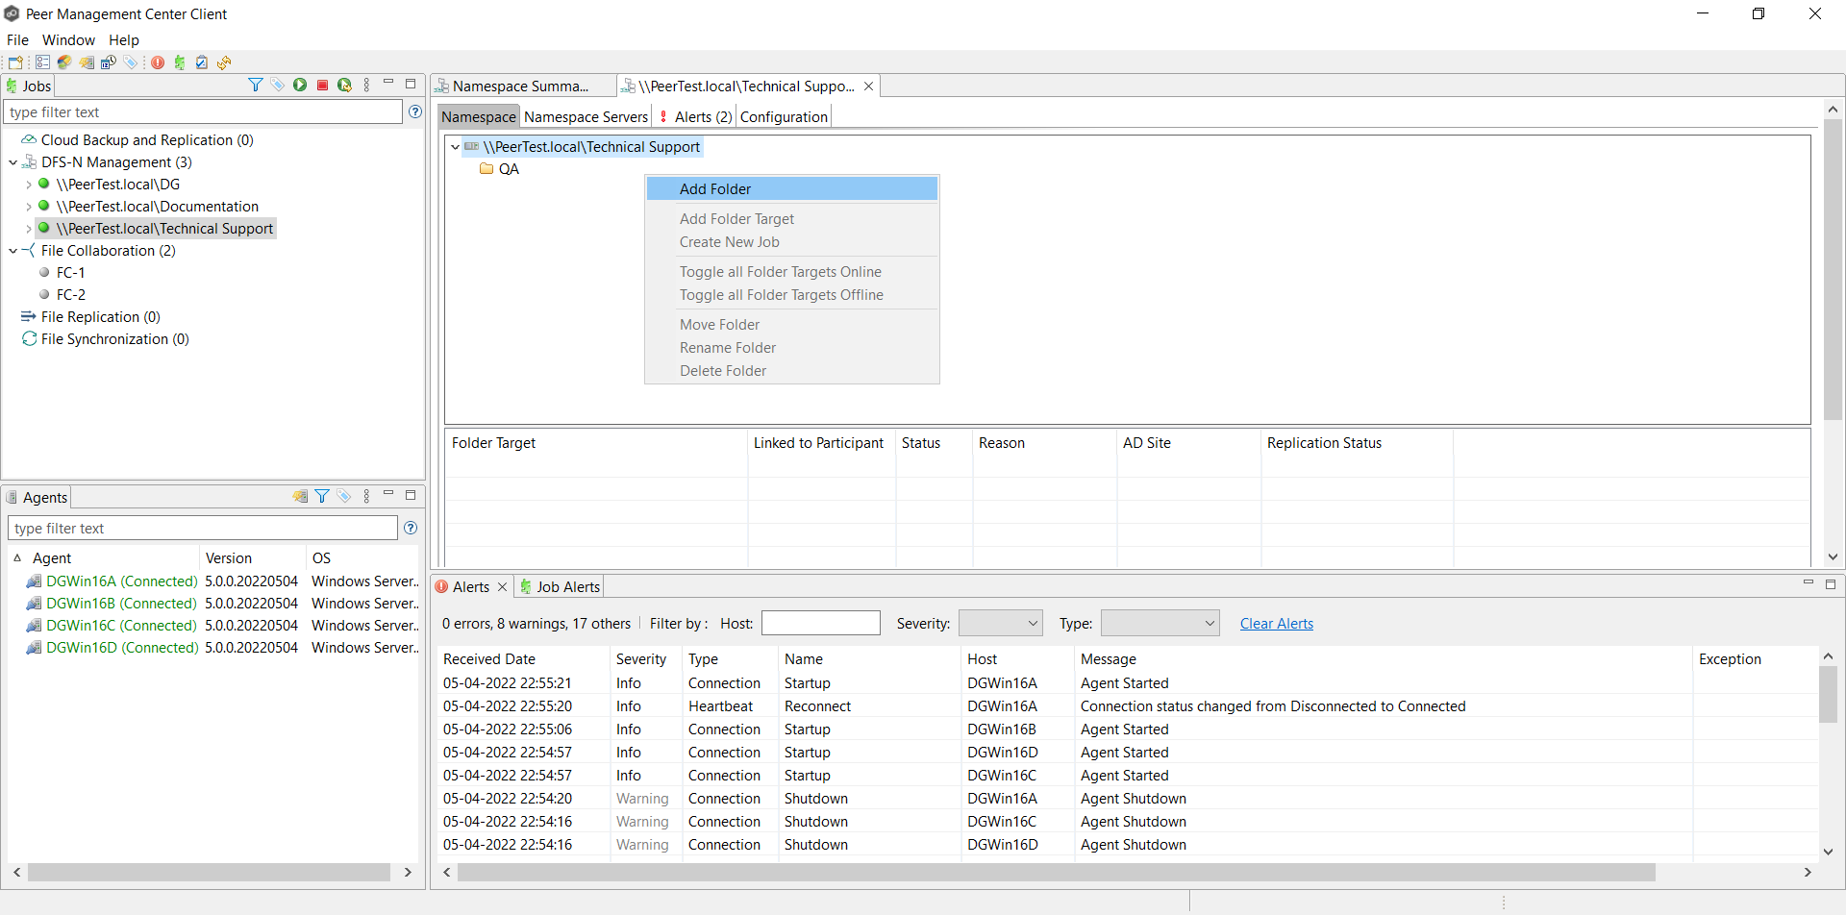Viewport: 1846px width, 915px height.
Task: Collapse the DFS-N Management tree node
Action: (13, 162)
